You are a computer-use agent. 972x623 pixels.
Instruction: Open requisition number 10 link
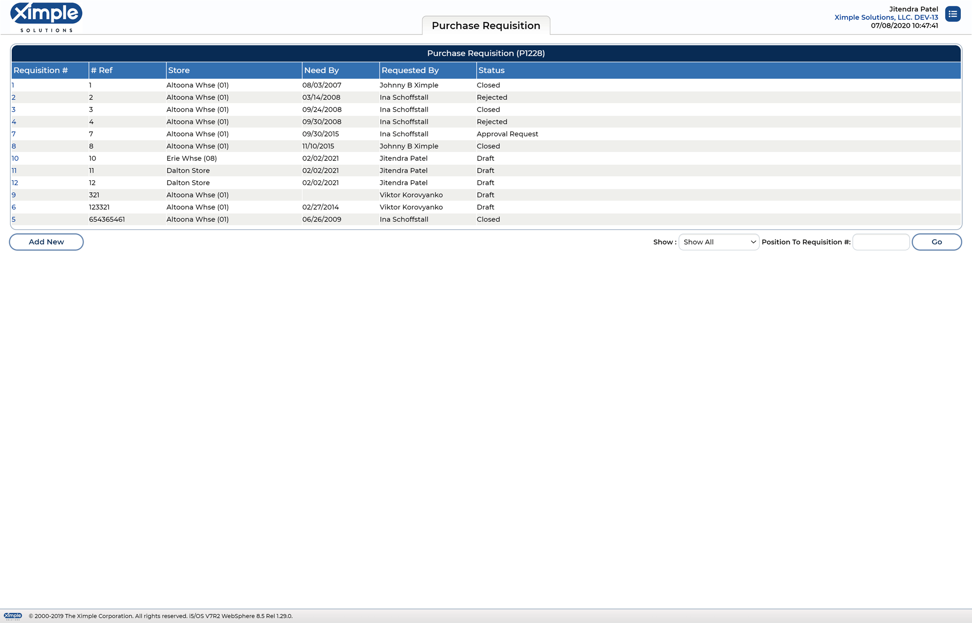point(15,158)
